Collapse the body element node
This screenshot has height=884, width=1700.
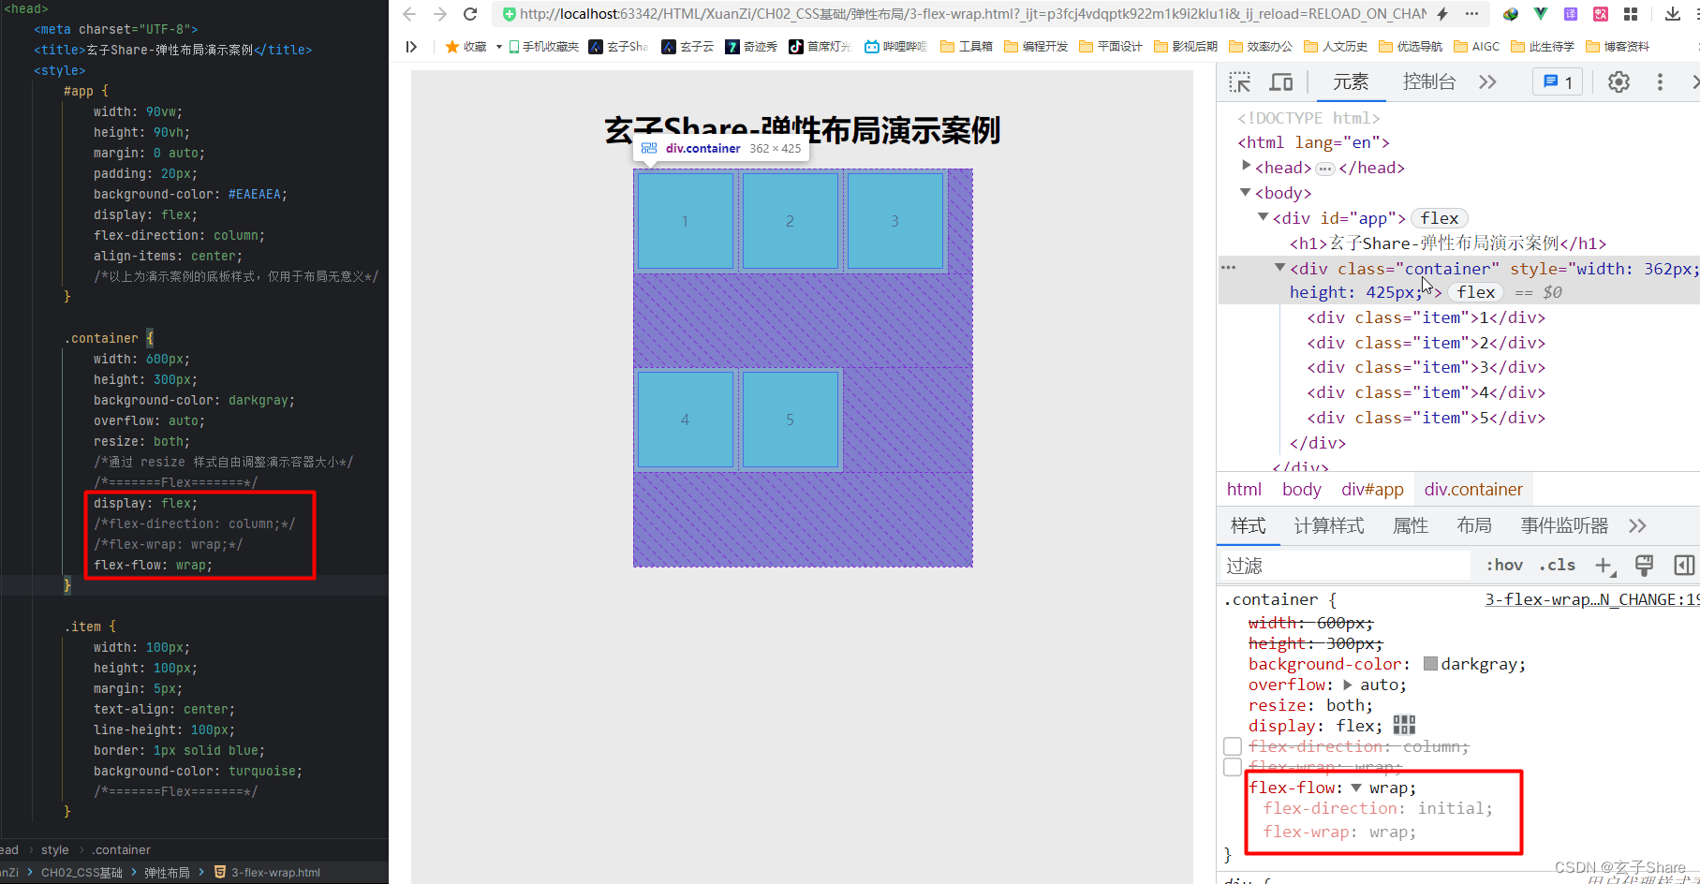[x=1246, y=192]
